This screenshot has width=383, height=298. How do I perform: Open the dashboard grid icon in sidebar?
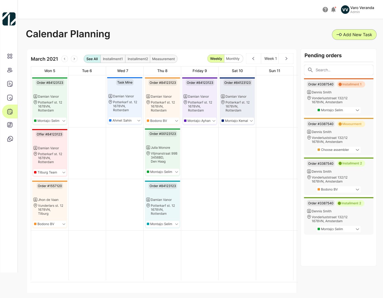[10, 56]
